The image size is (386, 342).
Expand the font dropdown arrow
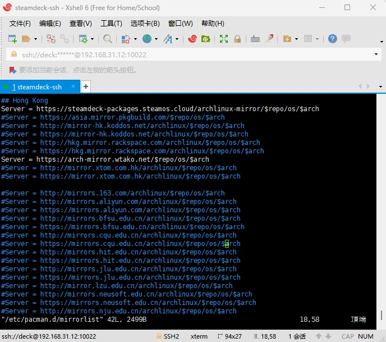click(177, 39)
